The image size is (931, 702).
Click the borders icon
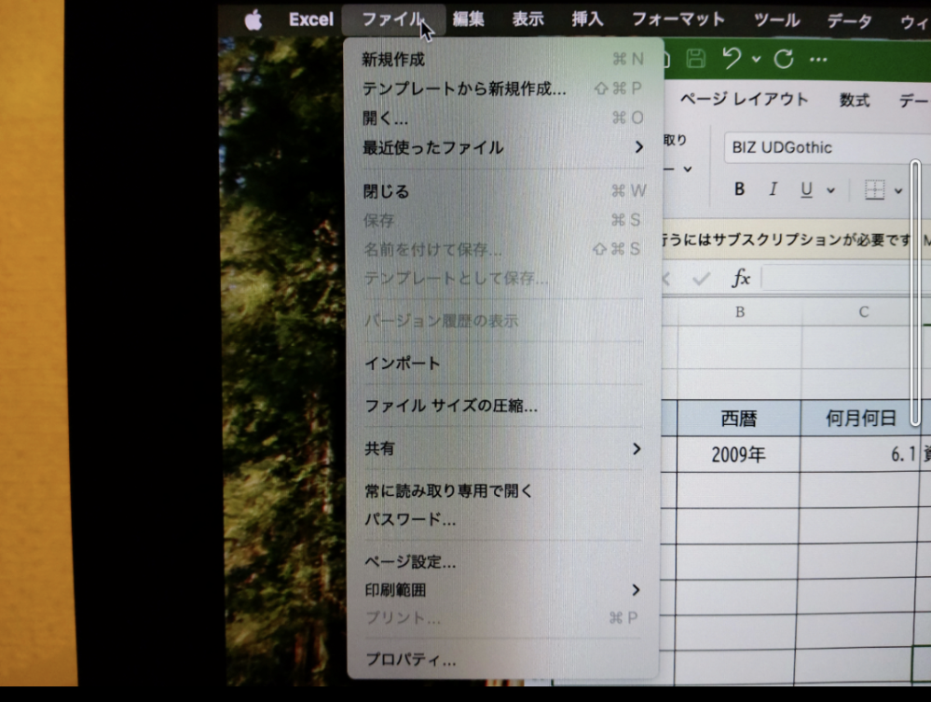click(x=874, y=190)
